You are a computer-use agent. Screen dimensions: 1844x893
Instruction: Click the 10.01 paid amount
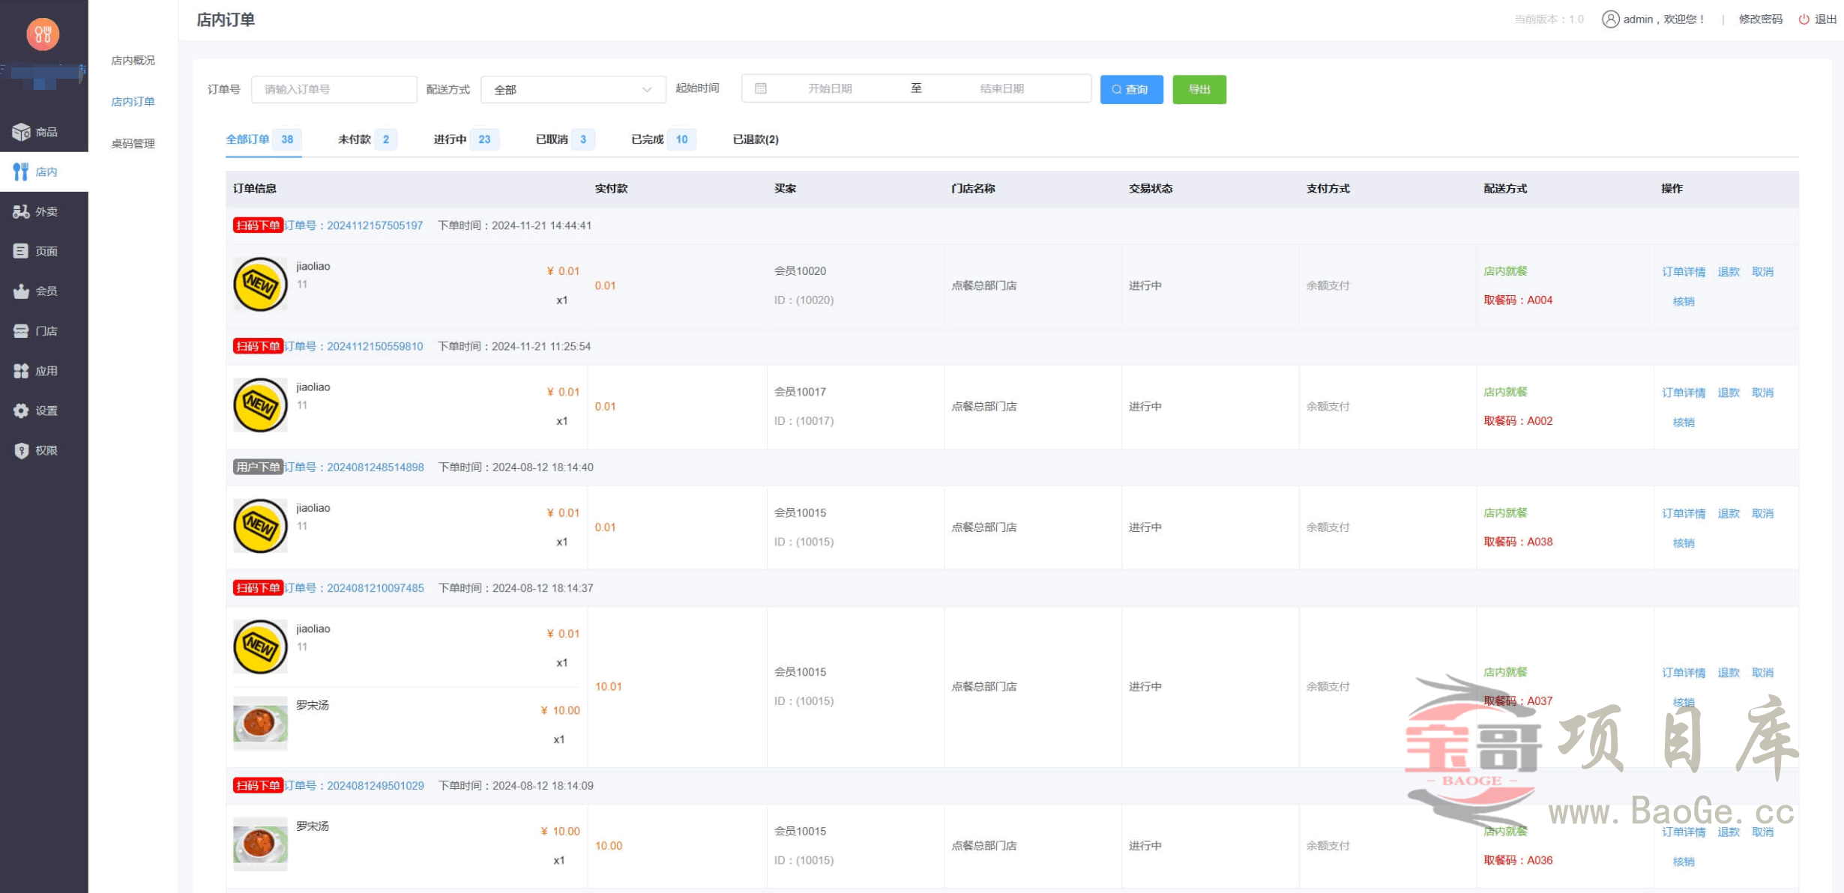pos(608,686)
